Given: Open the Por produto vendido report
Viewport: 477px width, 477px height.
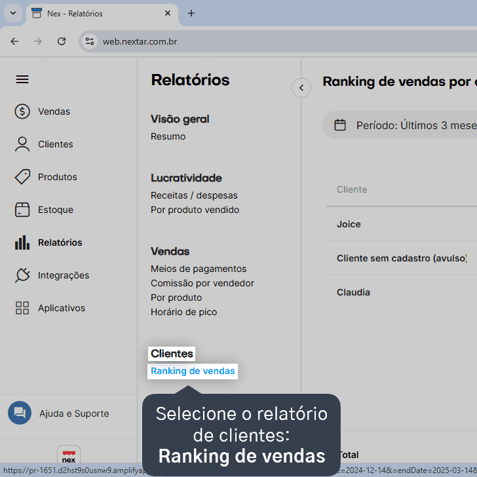Looking at the screenshot, I should click(195, 210).
